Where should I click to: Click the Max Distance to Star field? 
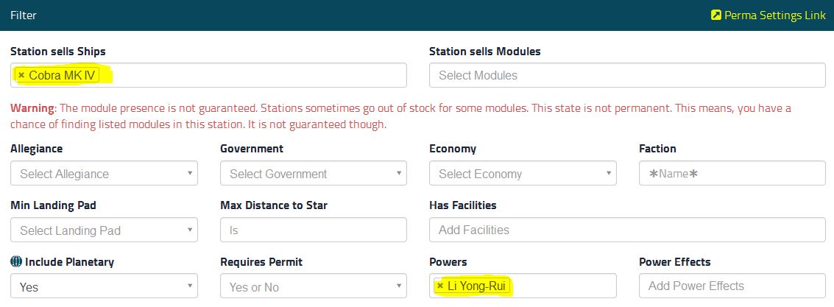[x=314, y=230]
